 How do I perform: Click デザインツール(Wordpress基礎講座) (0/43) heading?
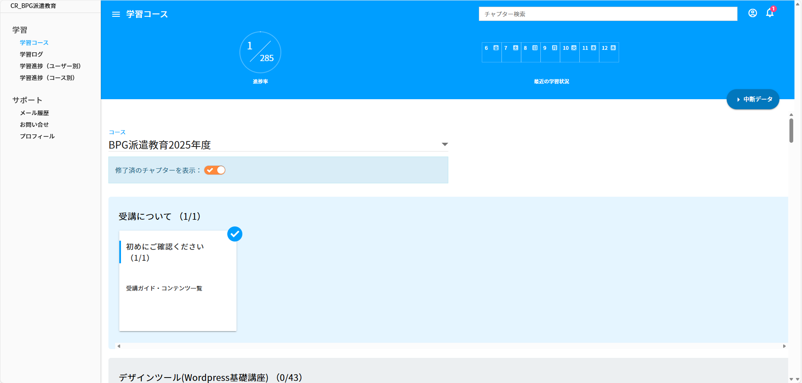pyautogui.click(x=211, y=378)
